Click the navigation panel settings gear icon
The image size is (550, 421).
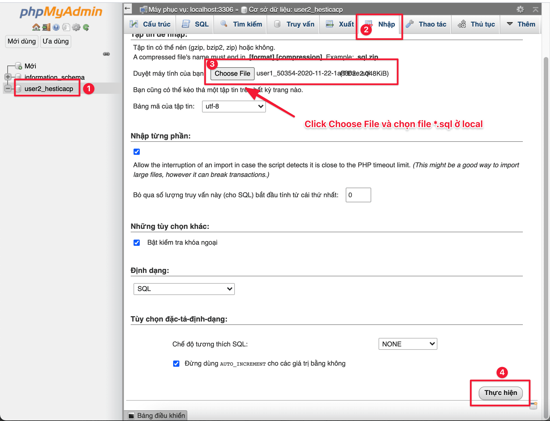click(76, 27)
